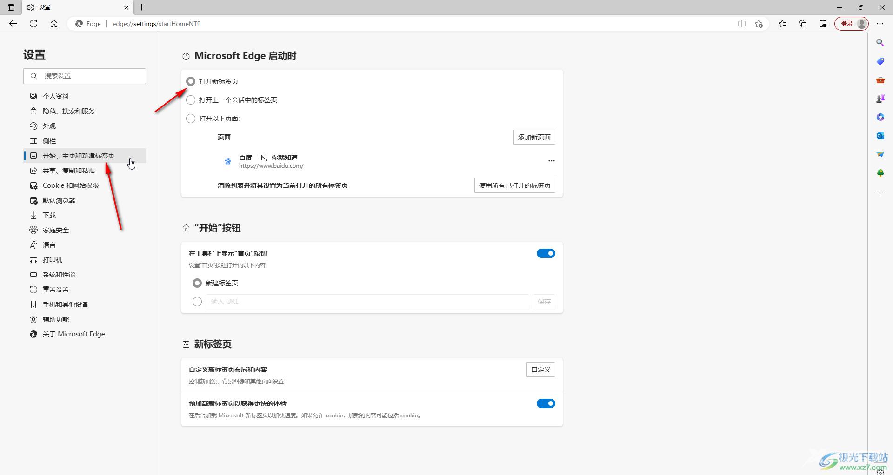Screen dimensions: 893x475
Task: Open the collections icon
Action: (803, 24)
